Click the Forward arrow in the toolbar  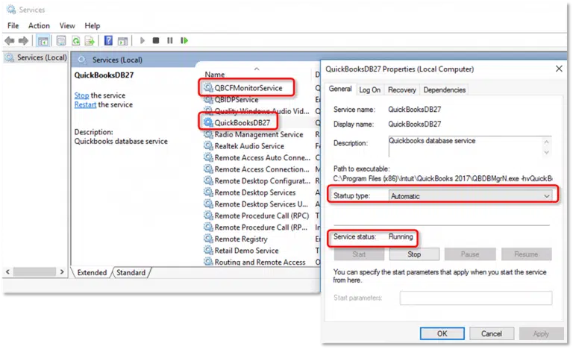tap(23, 40)
